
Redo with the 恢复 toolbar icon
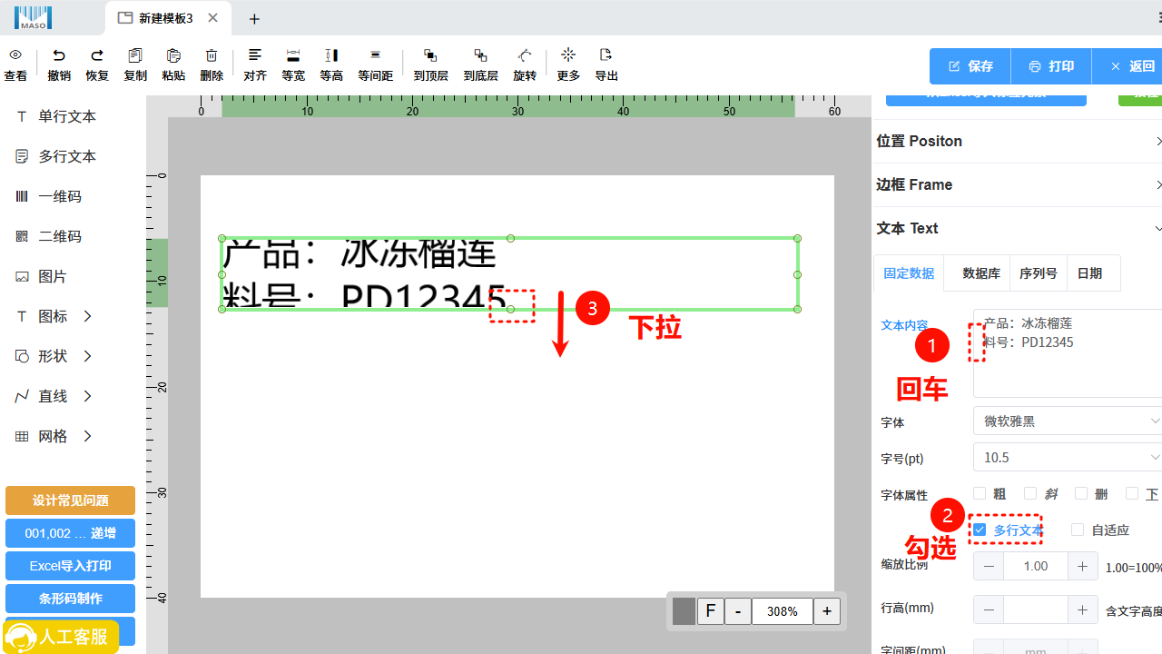[x=97, y=55]
